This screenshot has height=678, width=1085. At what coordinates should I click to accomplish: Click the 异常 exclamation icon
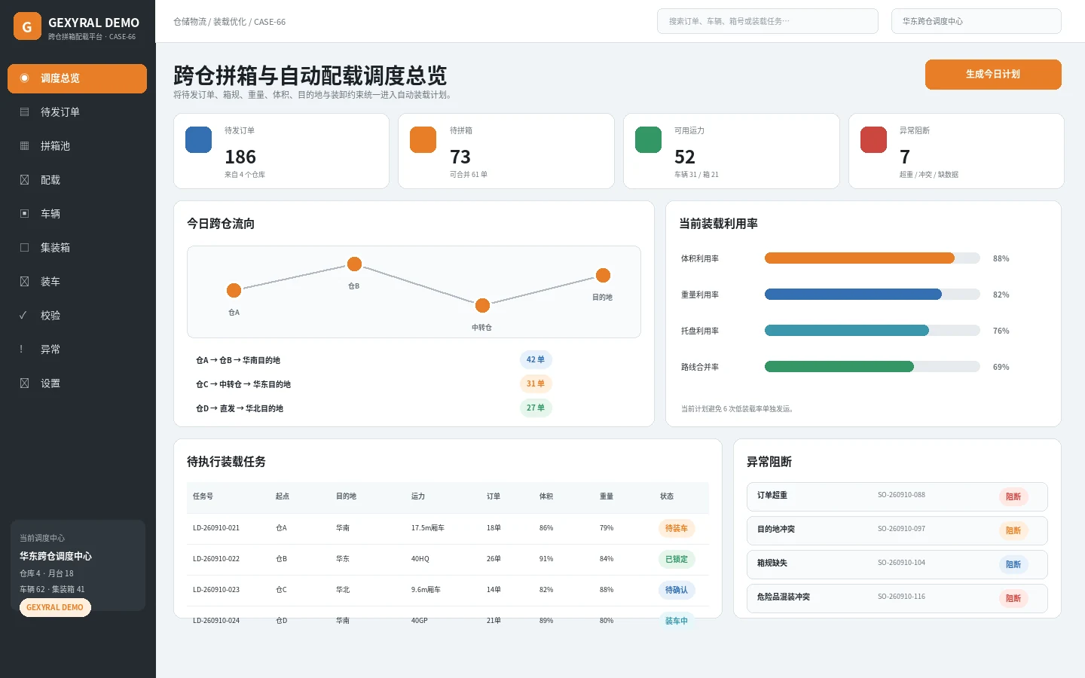tap(21, 350)
